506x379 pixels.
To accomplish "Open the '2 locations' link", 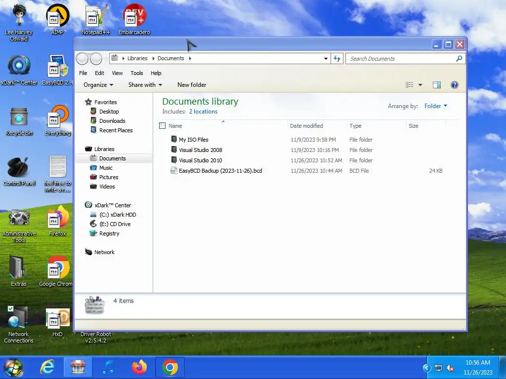I will click(x=203, y=112).
